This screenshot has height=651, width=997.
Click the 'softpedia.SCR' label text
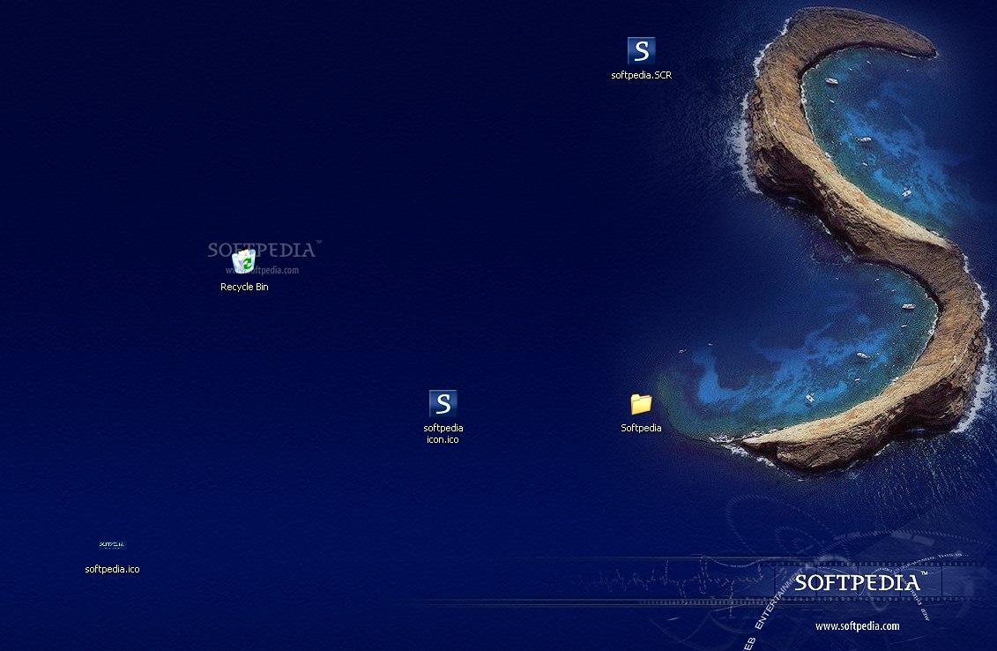(641, 75)
